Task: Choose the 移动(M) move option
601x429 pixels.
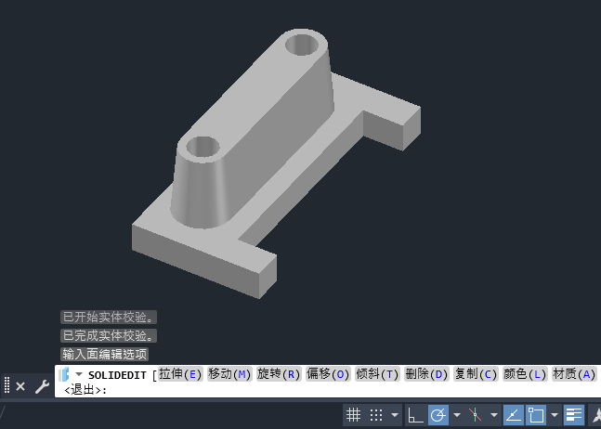Action: point(229,374)
